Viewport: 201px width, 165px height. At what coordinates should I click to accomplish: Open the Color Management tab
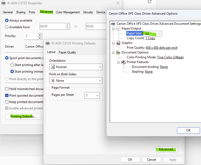click(68, 12)
